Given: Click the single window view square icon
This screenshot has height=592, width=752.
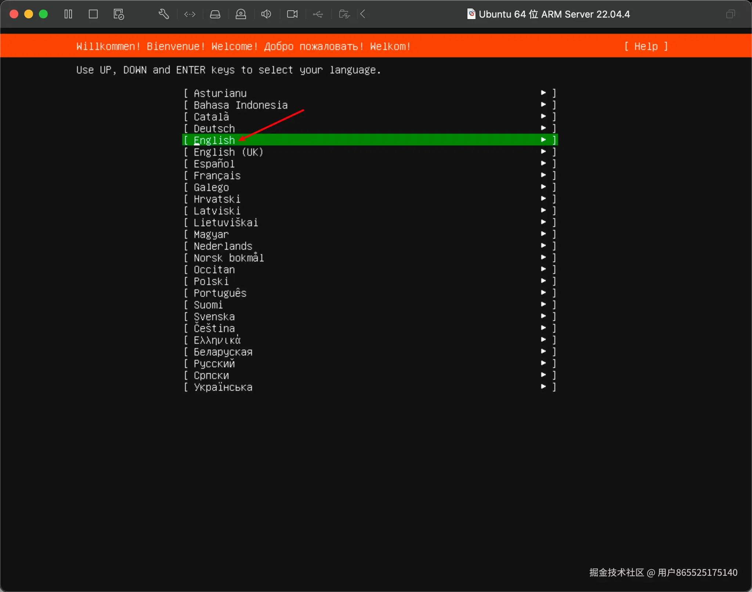Looking at the screenshot, I should tap(93, 14).
